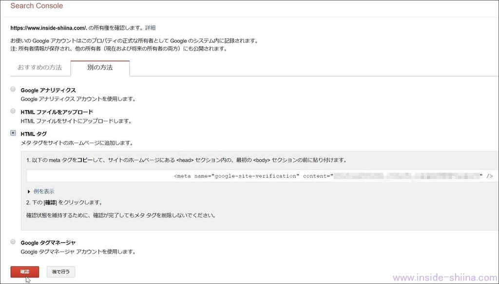Screen dimensions: 499x284
Task: Select the Google アナリティクス radio button
Action: (x=13, y=89)
